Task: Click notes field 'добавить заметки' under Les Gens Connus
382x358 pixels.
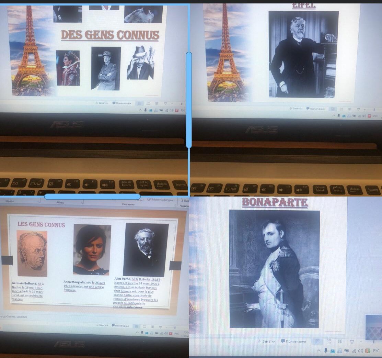Action: click(x=14, y=316)
